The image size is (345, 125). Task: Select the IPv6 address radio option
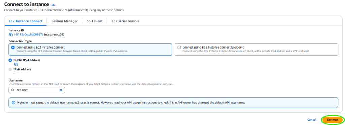[x=10, y=69]
